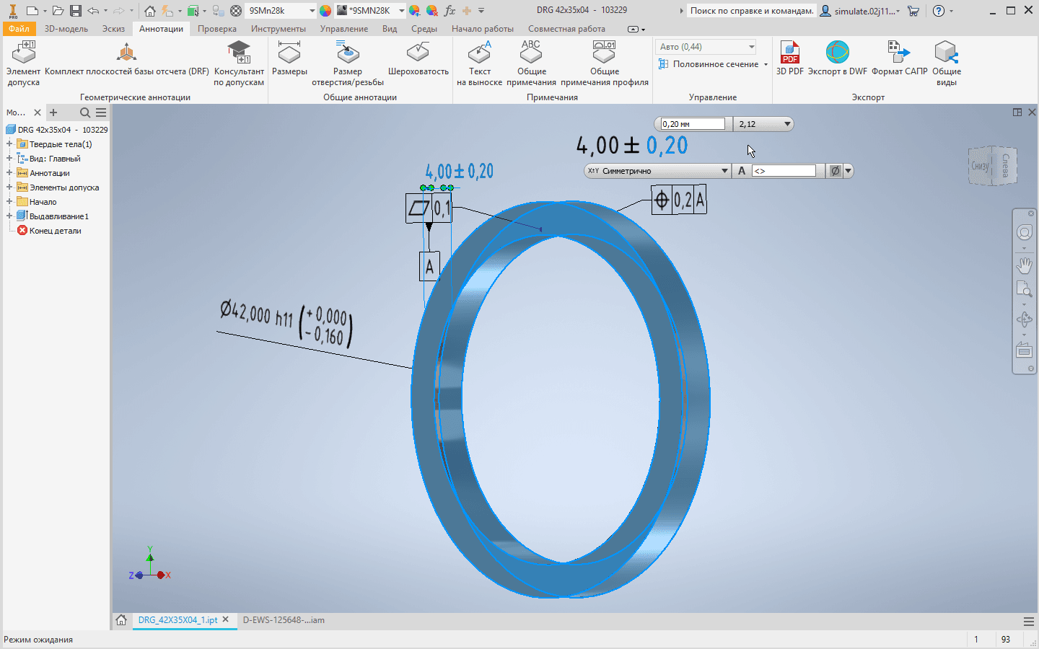Choose Hole/Thread size (Размер отверстия/резьбы) tool
Screen dimensions: 1039x649
pos(348,63)
